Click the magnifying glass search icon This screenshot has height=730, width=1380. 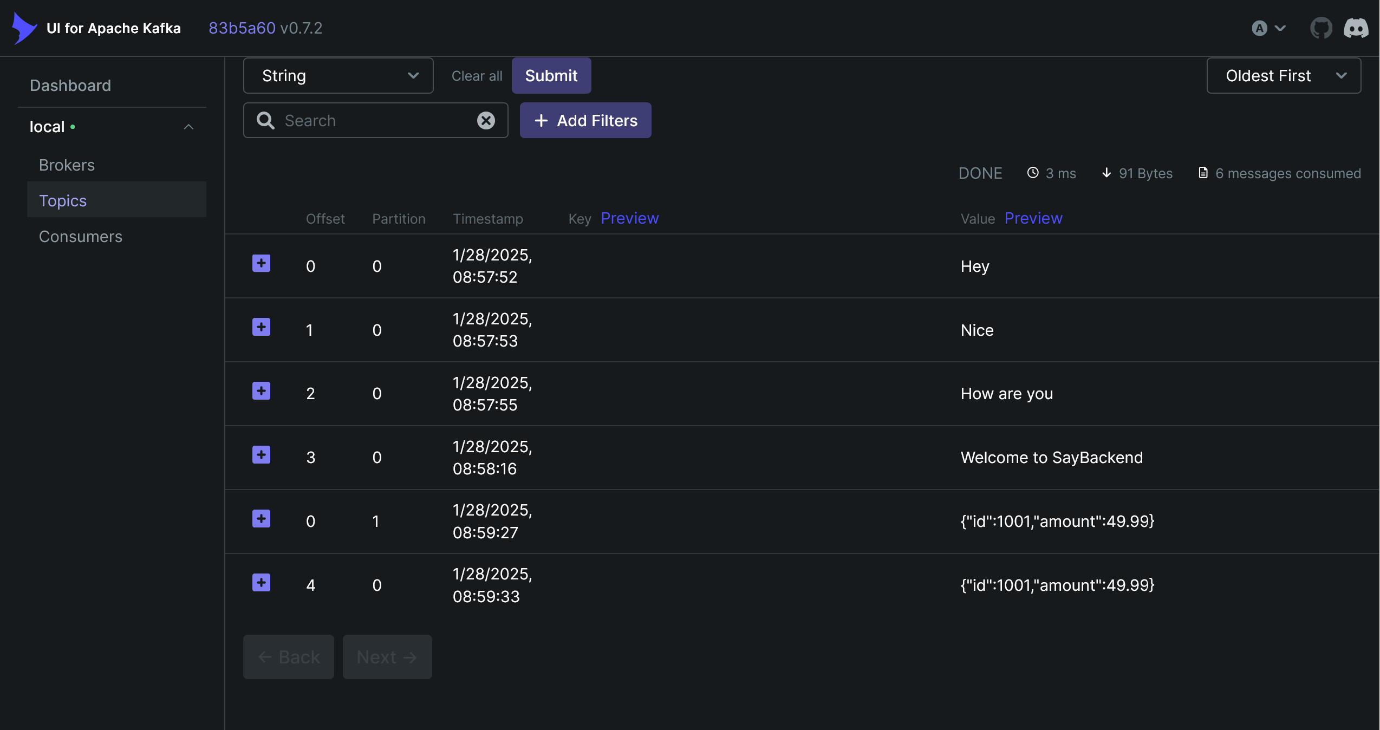click(x=265, y=120)
